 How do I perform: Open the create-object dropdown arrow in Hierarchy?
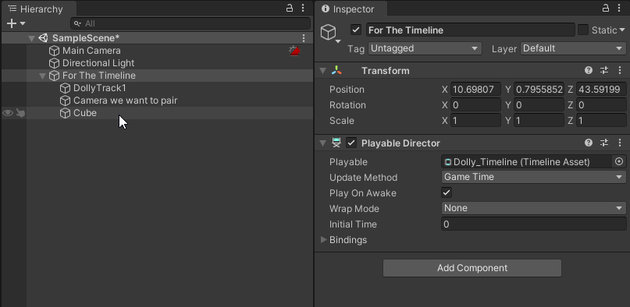click(x=23, y=23)
